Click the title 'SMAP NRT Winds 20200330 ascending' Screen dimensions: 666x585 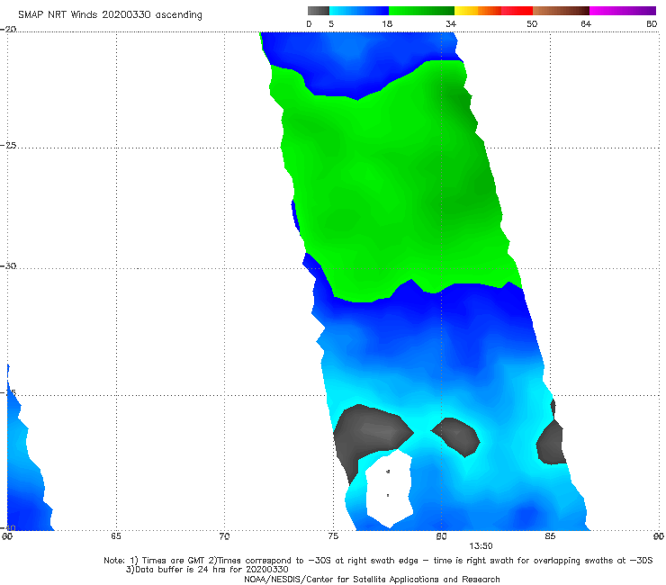click(x=110, y=14)
